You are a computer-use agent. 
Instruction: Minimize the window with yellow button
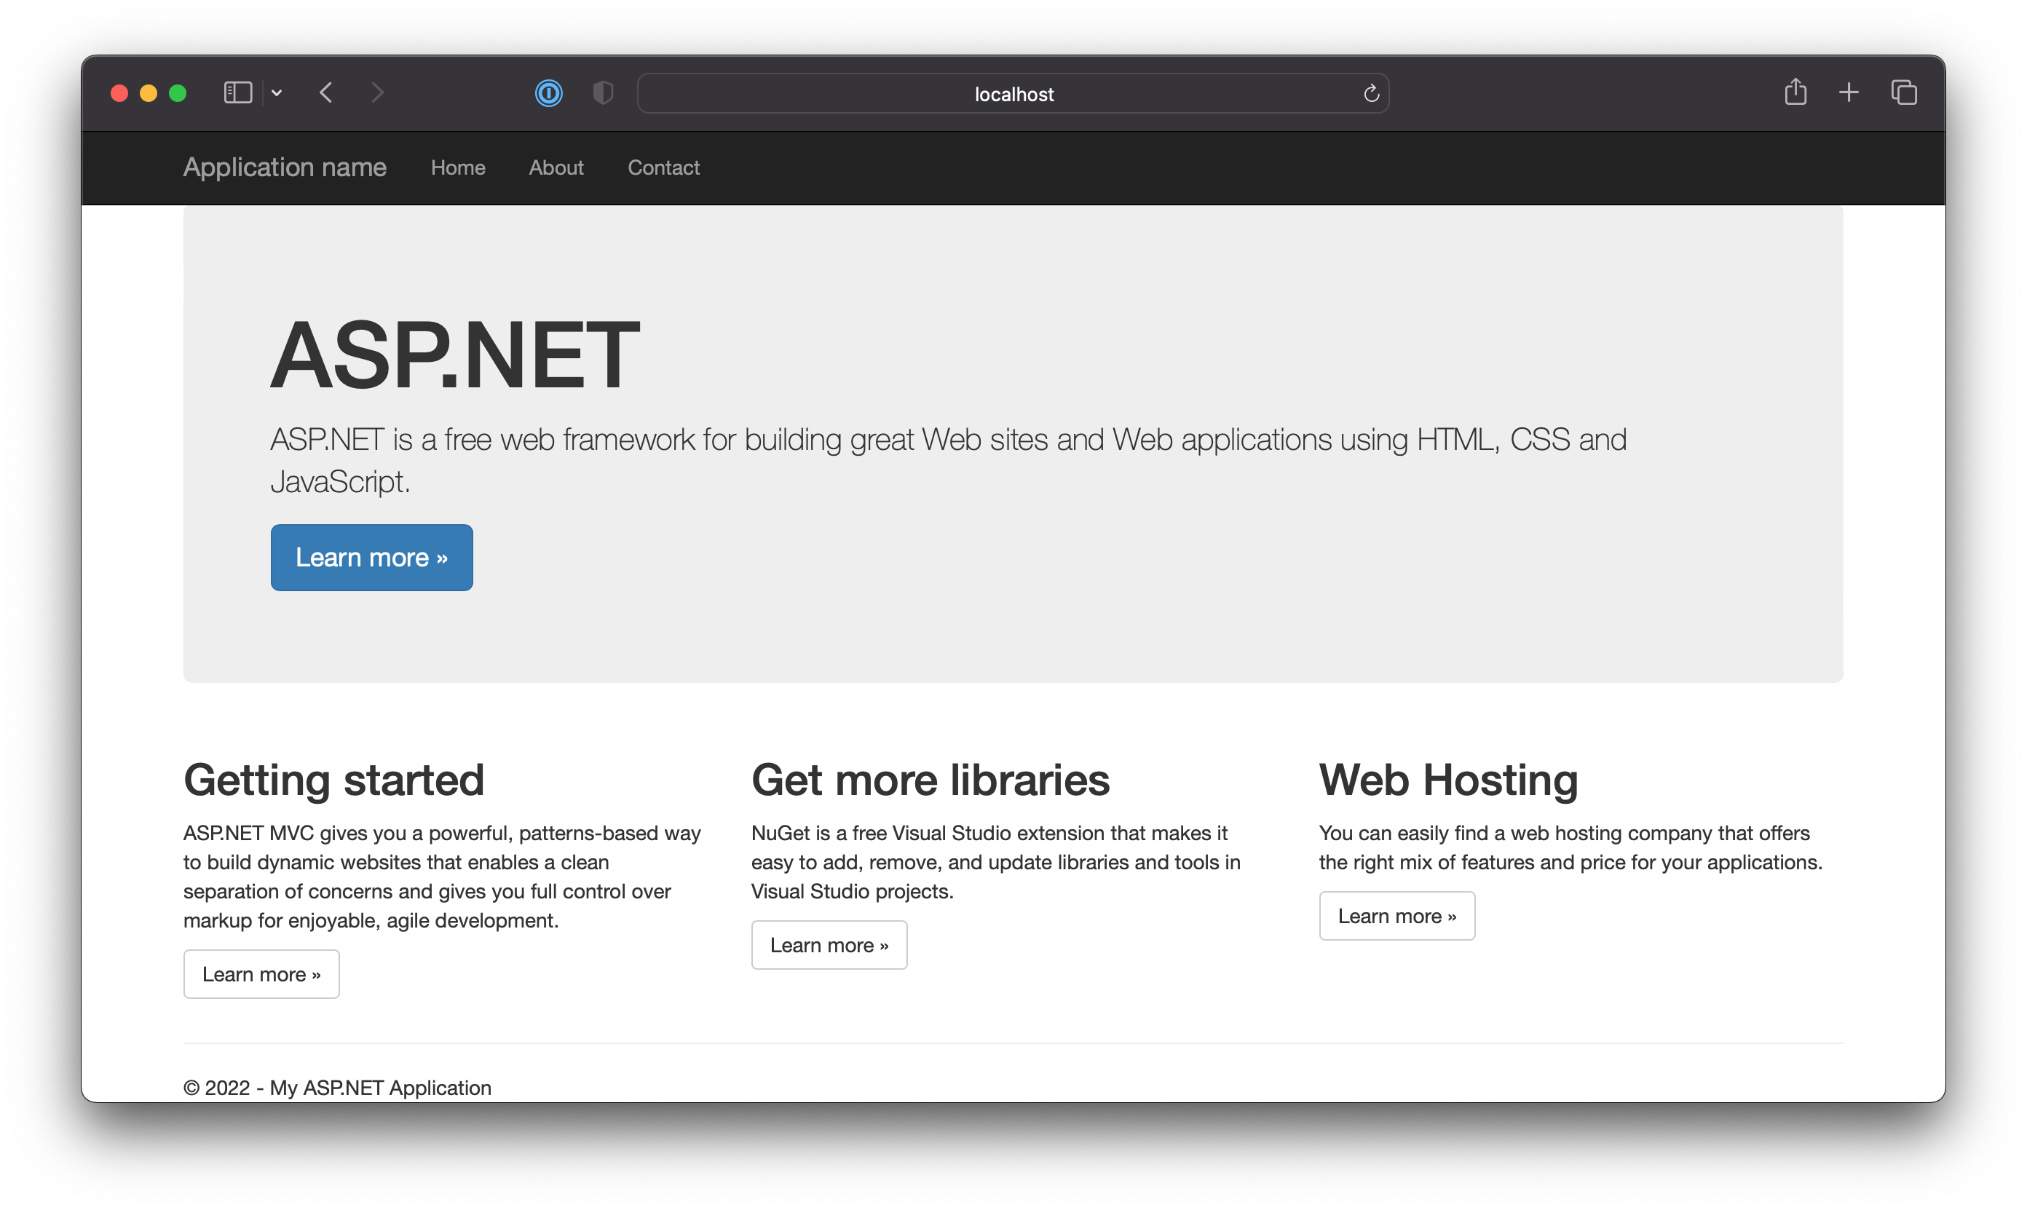pyautogui.click(x=149, y=93)
